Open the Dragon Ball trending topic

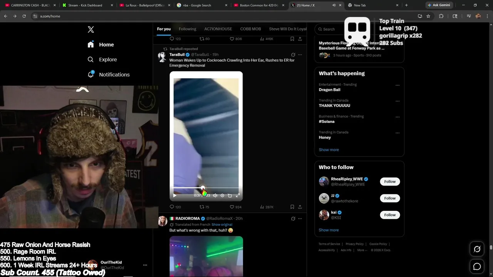coord(329,90)
